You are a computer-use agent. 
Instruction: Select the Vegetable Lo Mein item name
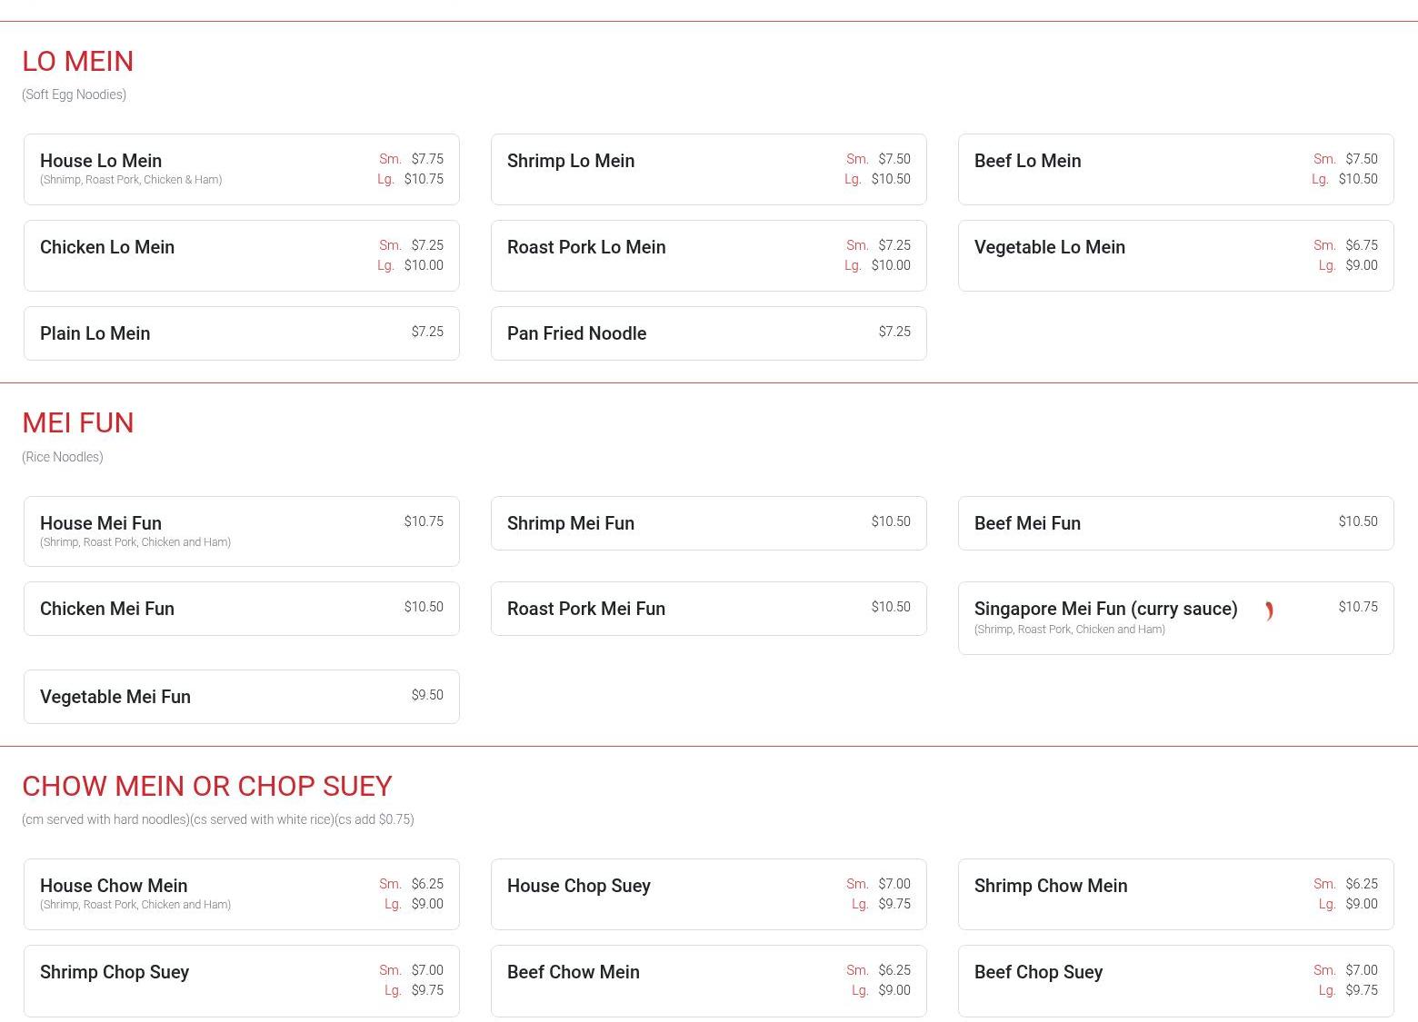point(1050,247)
